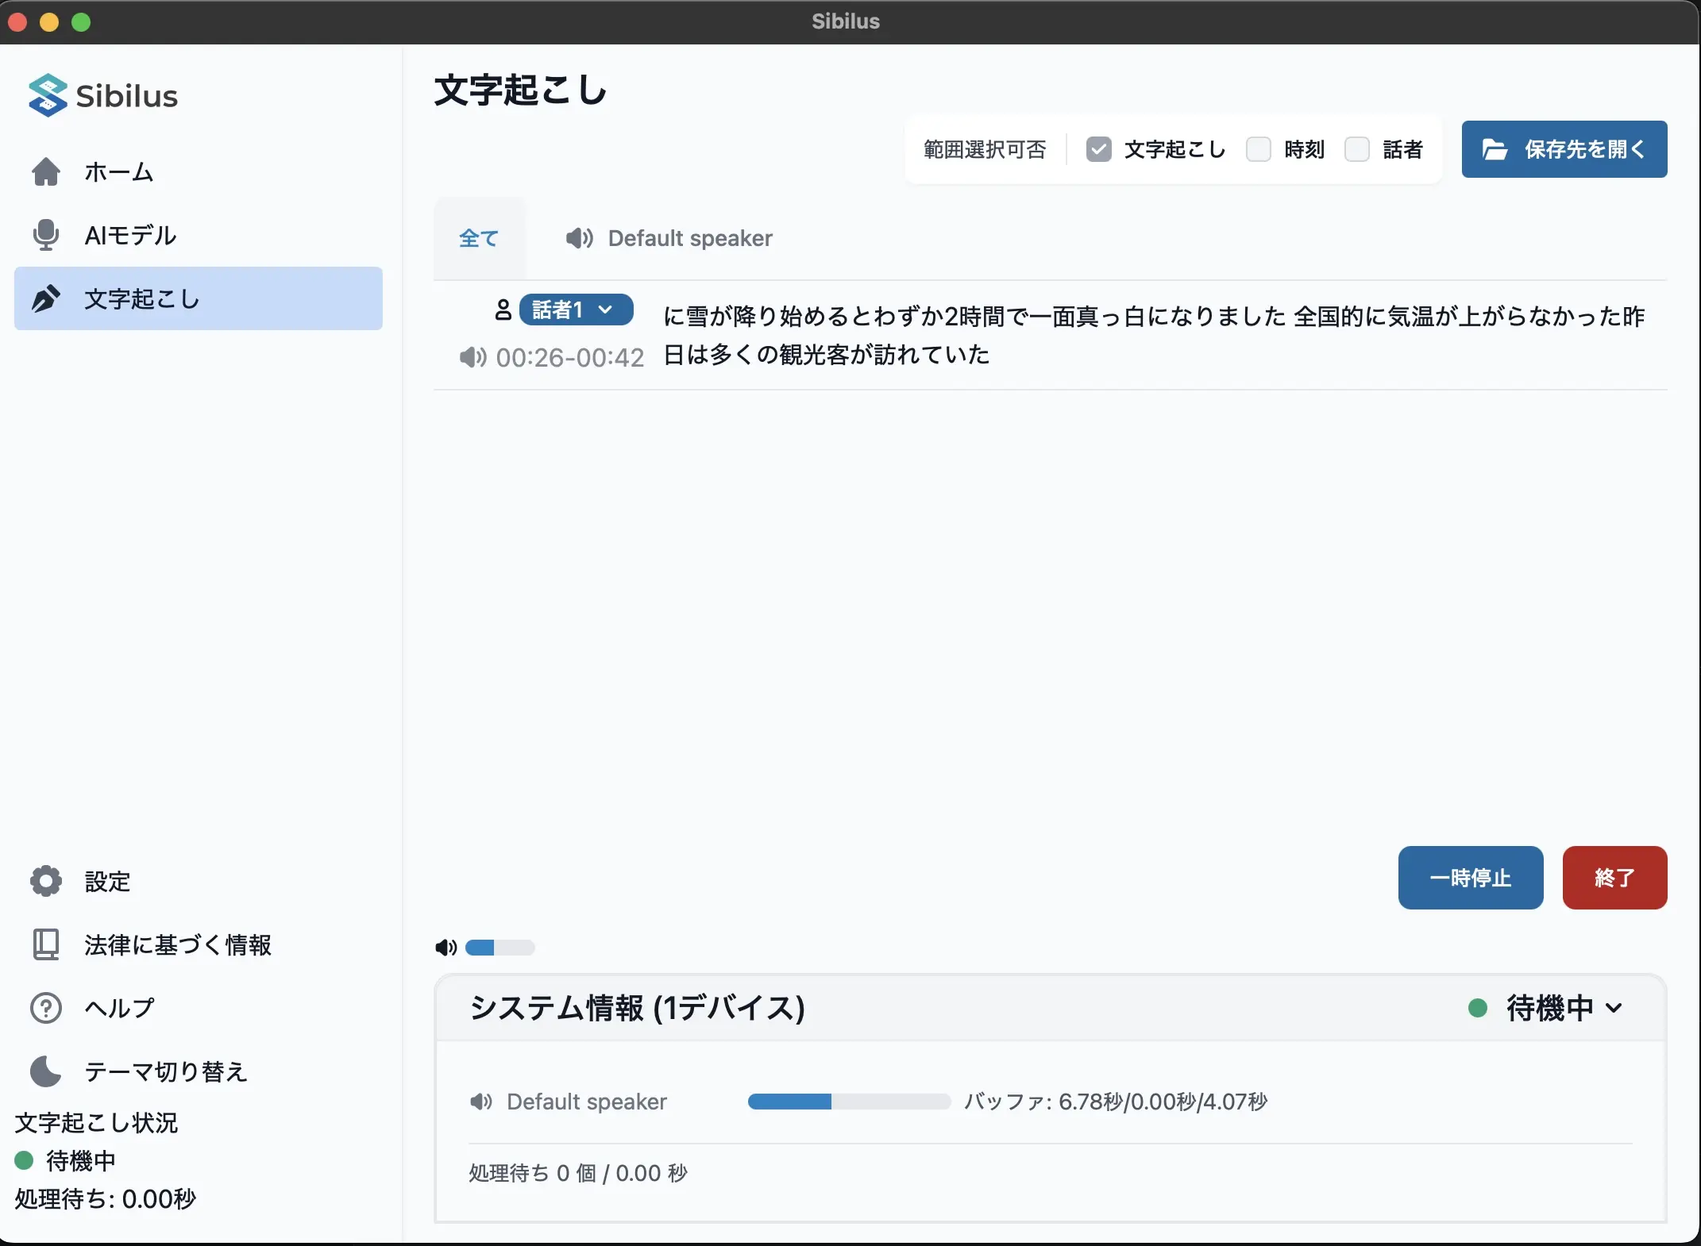Collapse the システム情報 (1デバイス) panel header

pyautogui.click(x=1050, y=1008)
